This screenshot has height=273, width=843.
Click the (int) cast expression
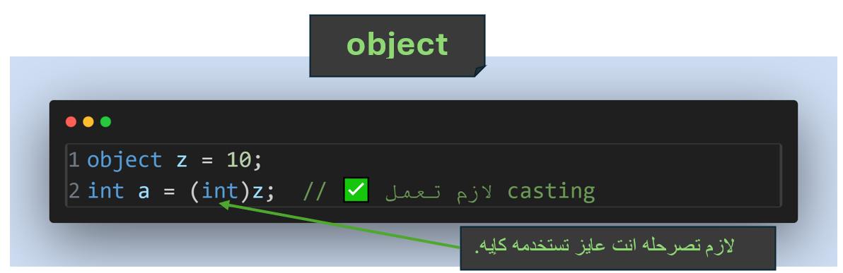(221, 191)
